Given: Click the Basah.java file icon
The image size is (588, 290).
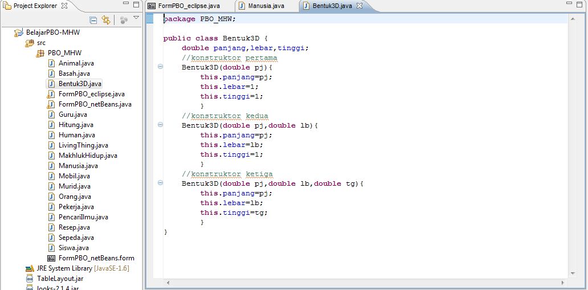Looking at the screenshot, I should (52, 73).
